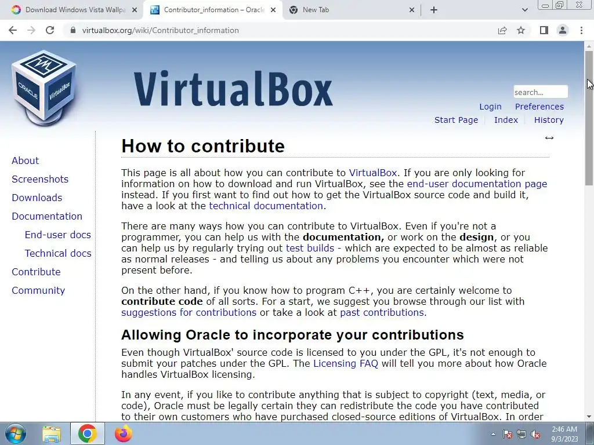594x445 pixels.
Task: Launch Firefox from the taskbar
Action: [x=124, y=433]
